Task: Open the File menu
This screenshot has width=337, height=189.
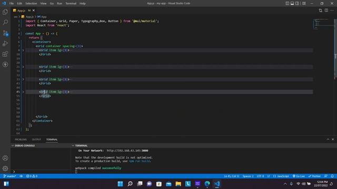Action: pos(12,4)
